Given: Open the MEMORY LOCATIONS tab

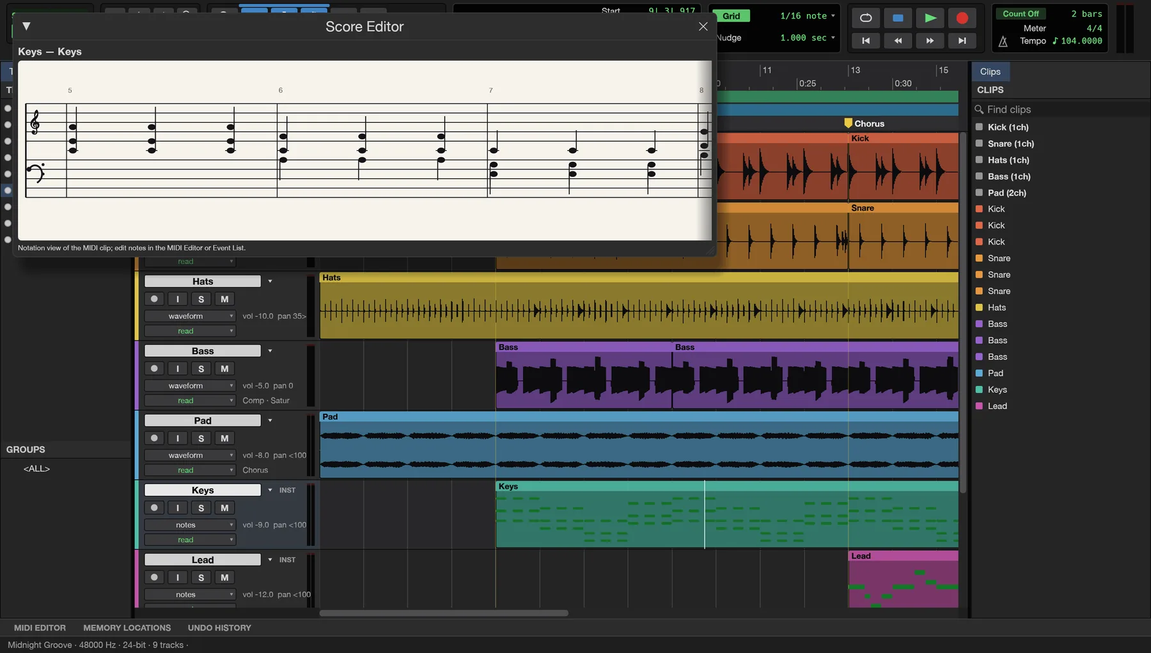Looking at the screenshot, I should click(127, 628).
